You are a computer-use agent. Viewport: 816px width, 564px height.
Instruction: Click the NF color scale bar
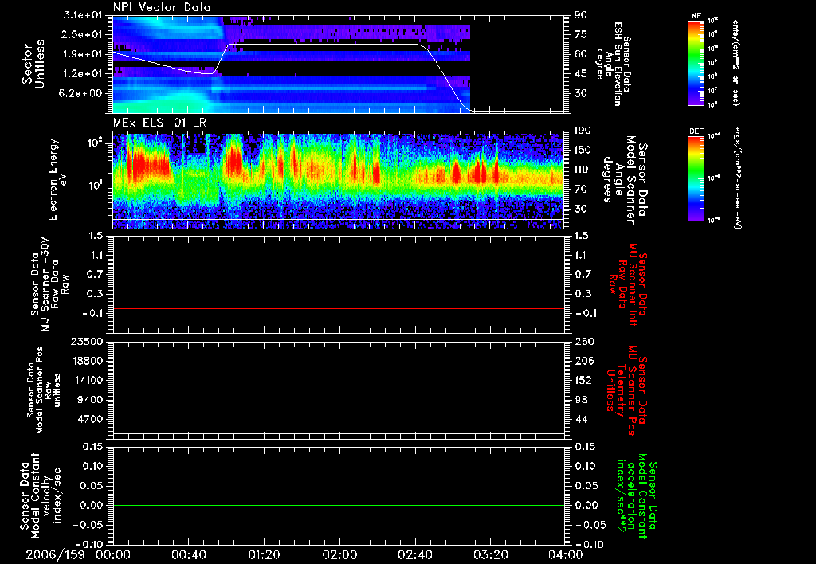696,62
